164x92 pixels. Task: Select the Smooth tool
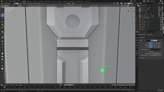[2, 60]
